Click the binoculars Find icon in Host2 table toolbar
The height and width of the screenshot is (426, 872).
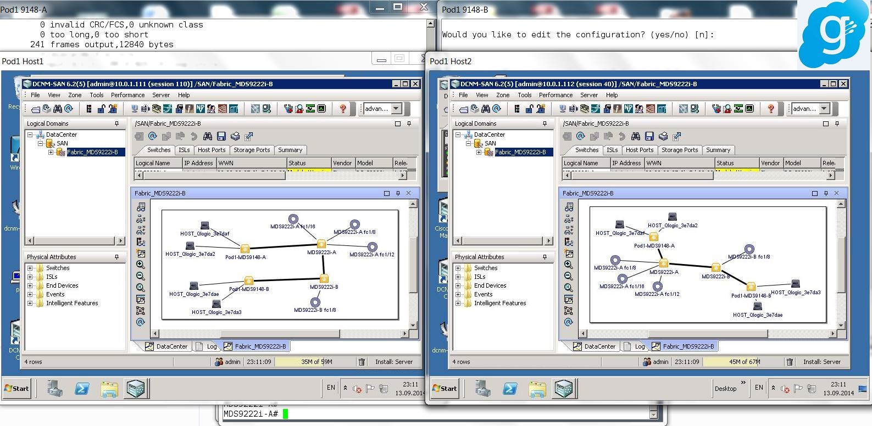636,136
